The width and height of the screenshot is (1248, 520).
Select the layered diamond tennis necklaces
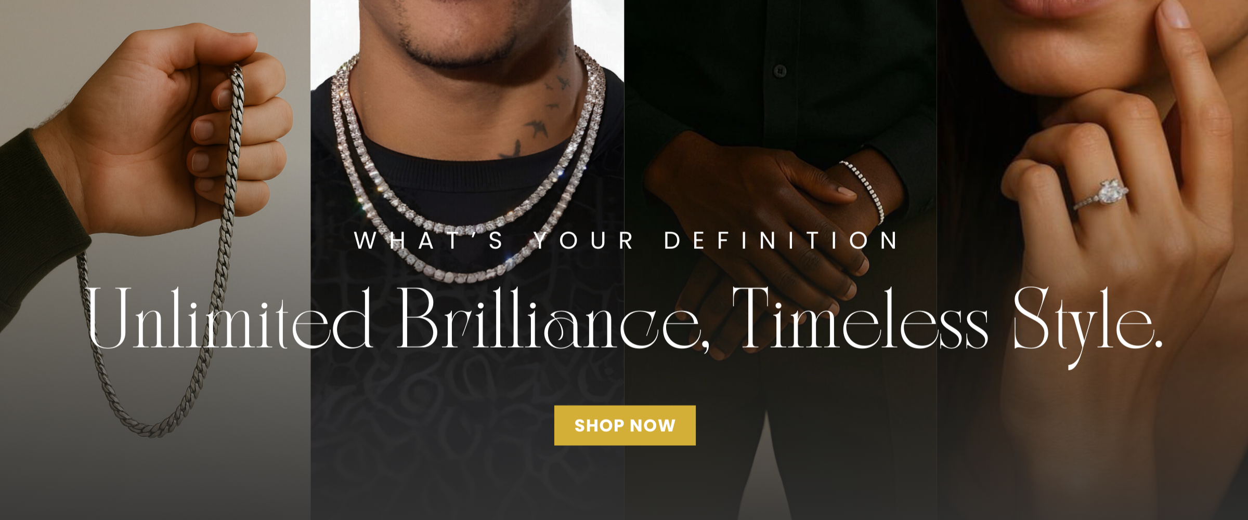468,171
